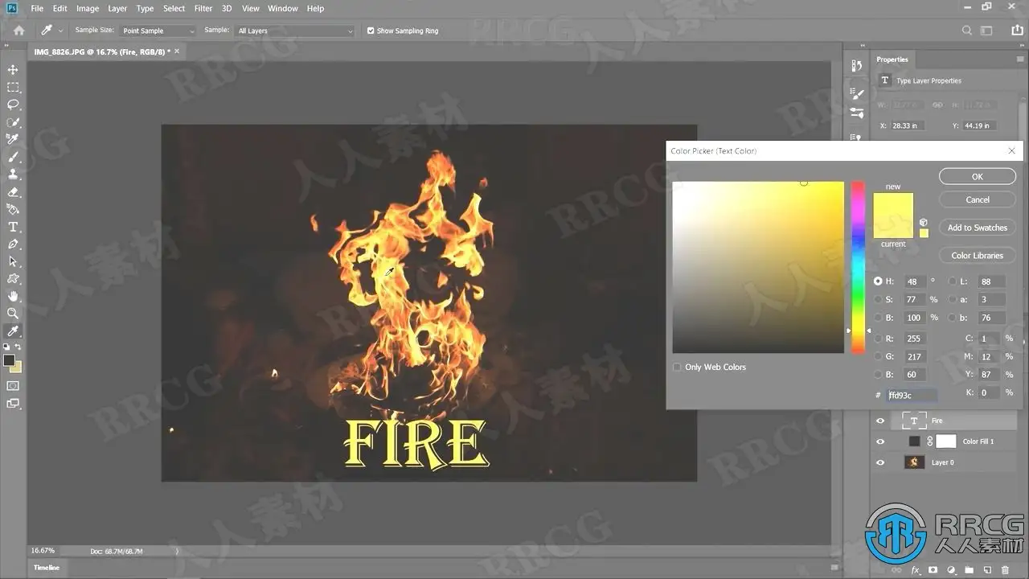Click the new color preview swatch
Viewport: 1029px width, 579px height.
pyautogui.click(x=893, y=204)
